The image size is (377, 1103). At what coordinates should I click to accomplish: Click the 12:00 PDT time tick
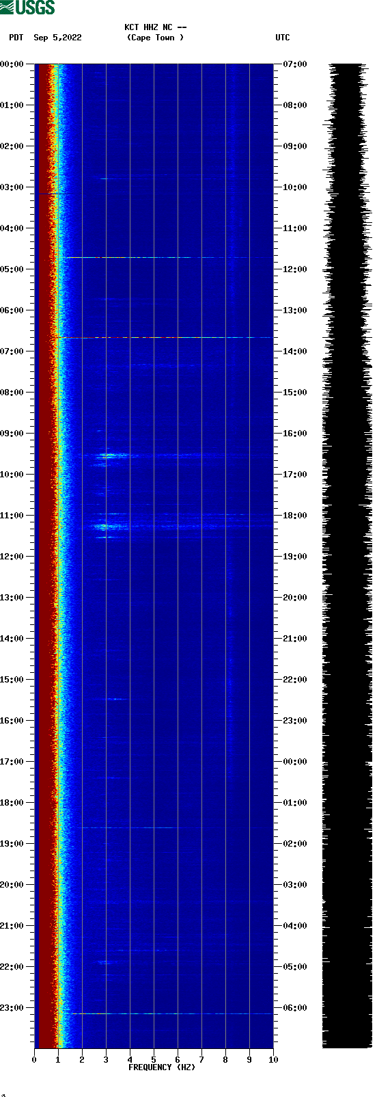tap(12, 557)
